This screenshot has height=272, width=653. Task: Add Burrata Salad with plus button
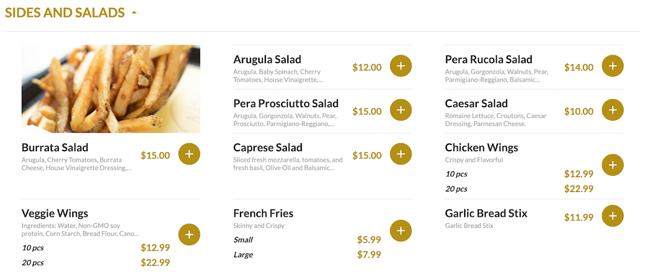point(189,154)
